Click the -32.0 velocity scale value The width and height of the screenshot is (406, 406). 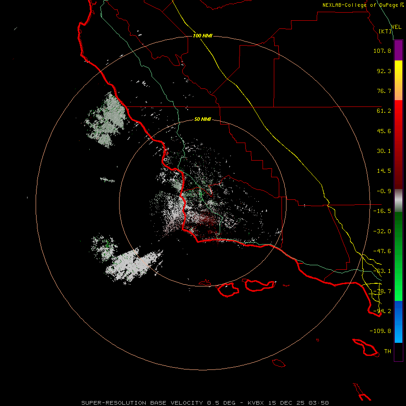coord(382,231)
